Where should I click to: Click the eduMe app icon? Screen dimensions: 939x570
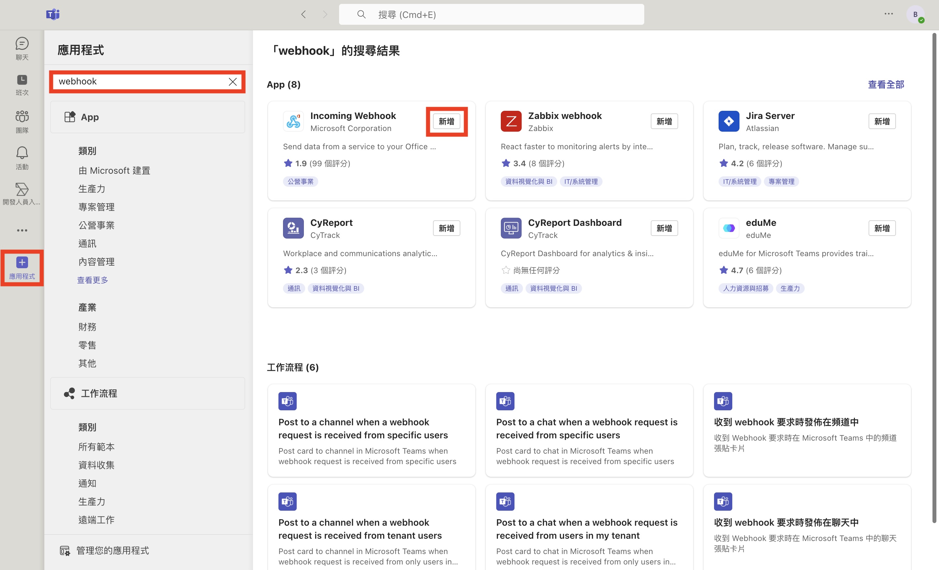point(729,228)
